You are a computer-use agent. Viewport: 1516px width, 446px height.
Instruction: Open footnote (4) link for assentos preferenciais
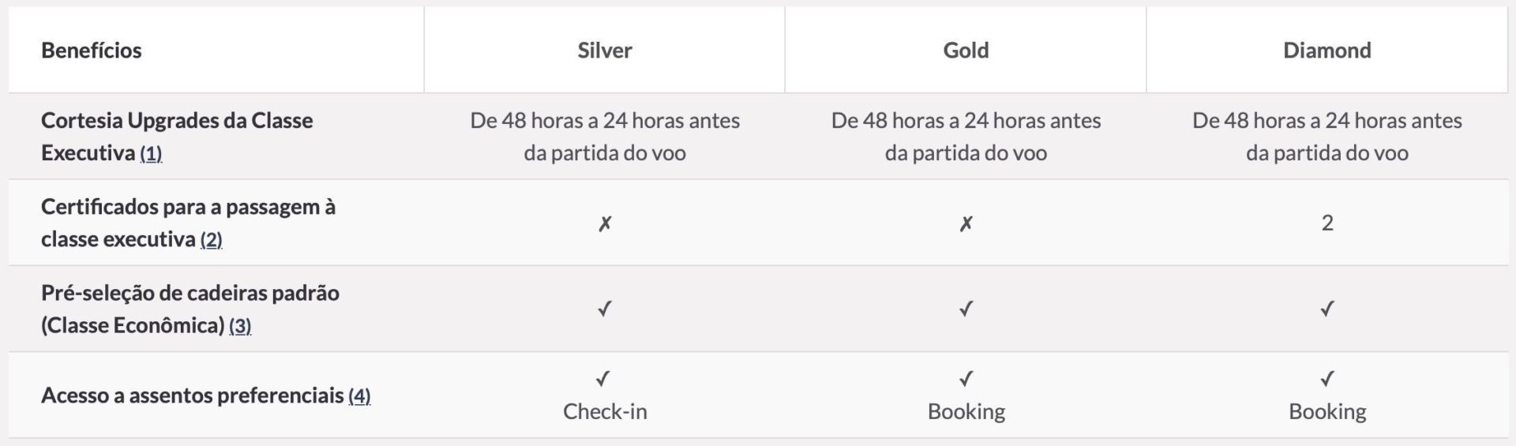pyautogui.click(x=359, y=395)
